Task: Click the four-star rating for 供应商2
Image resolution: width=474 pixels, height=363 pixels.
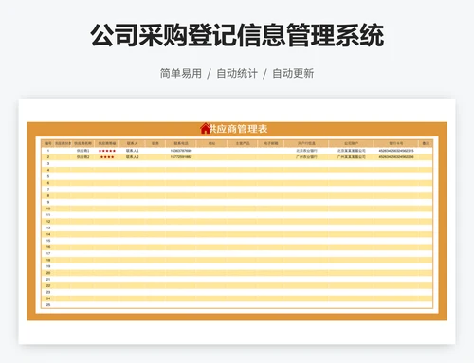Action: pos(107,157)
